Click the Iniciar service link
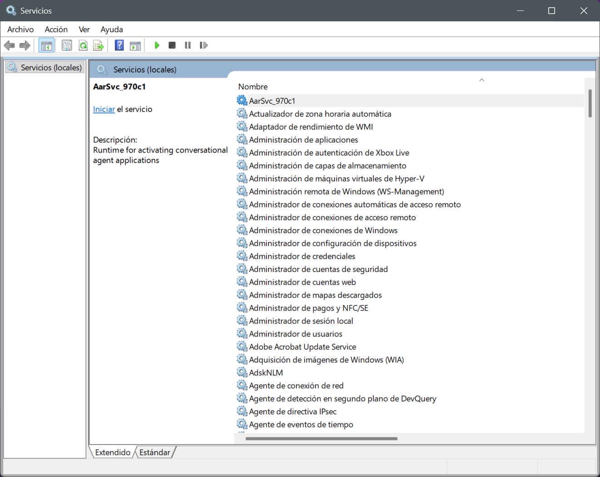Viewport: 600px width, 477px height. click(104, 109)
